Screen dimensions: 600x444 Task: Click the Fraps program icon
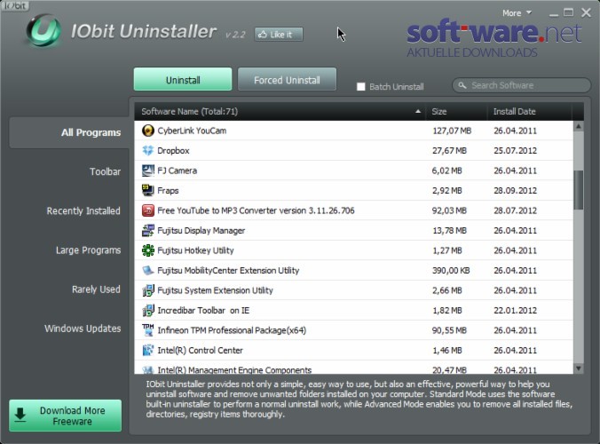147,190
